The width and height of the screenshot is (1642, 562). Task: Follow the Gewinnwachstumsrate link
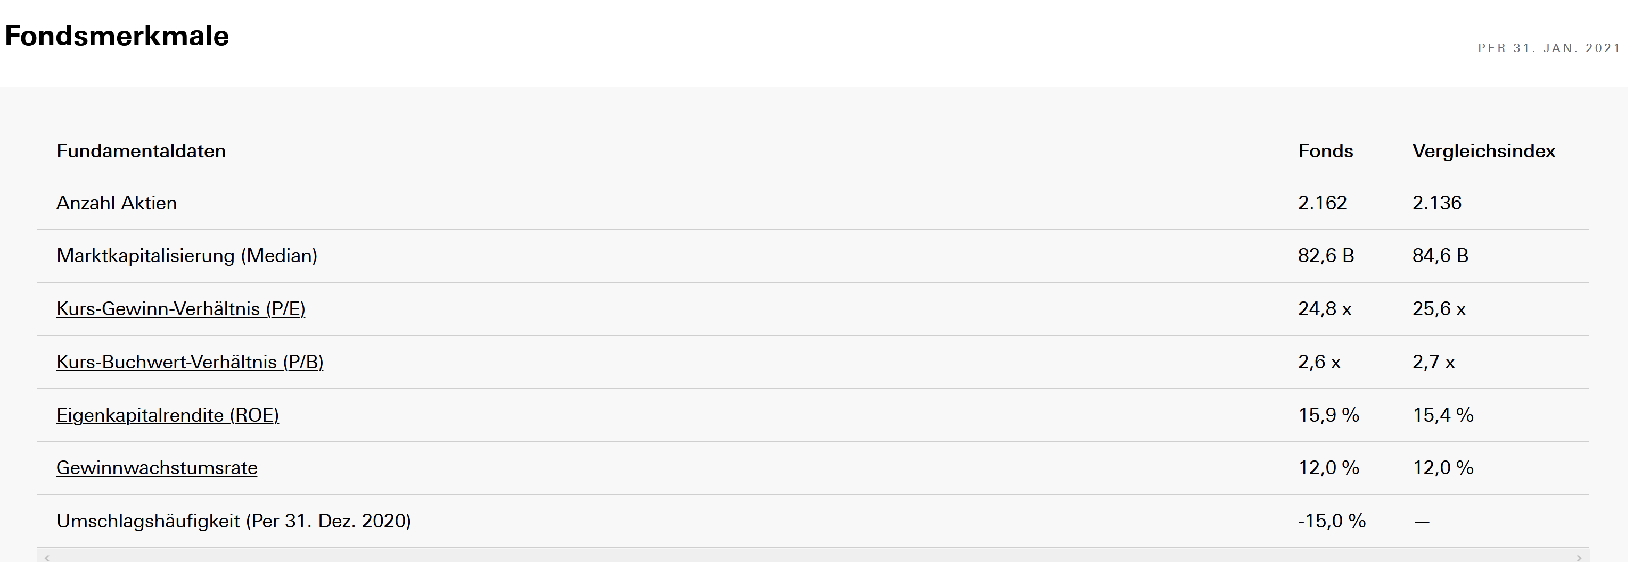[156, 468]
